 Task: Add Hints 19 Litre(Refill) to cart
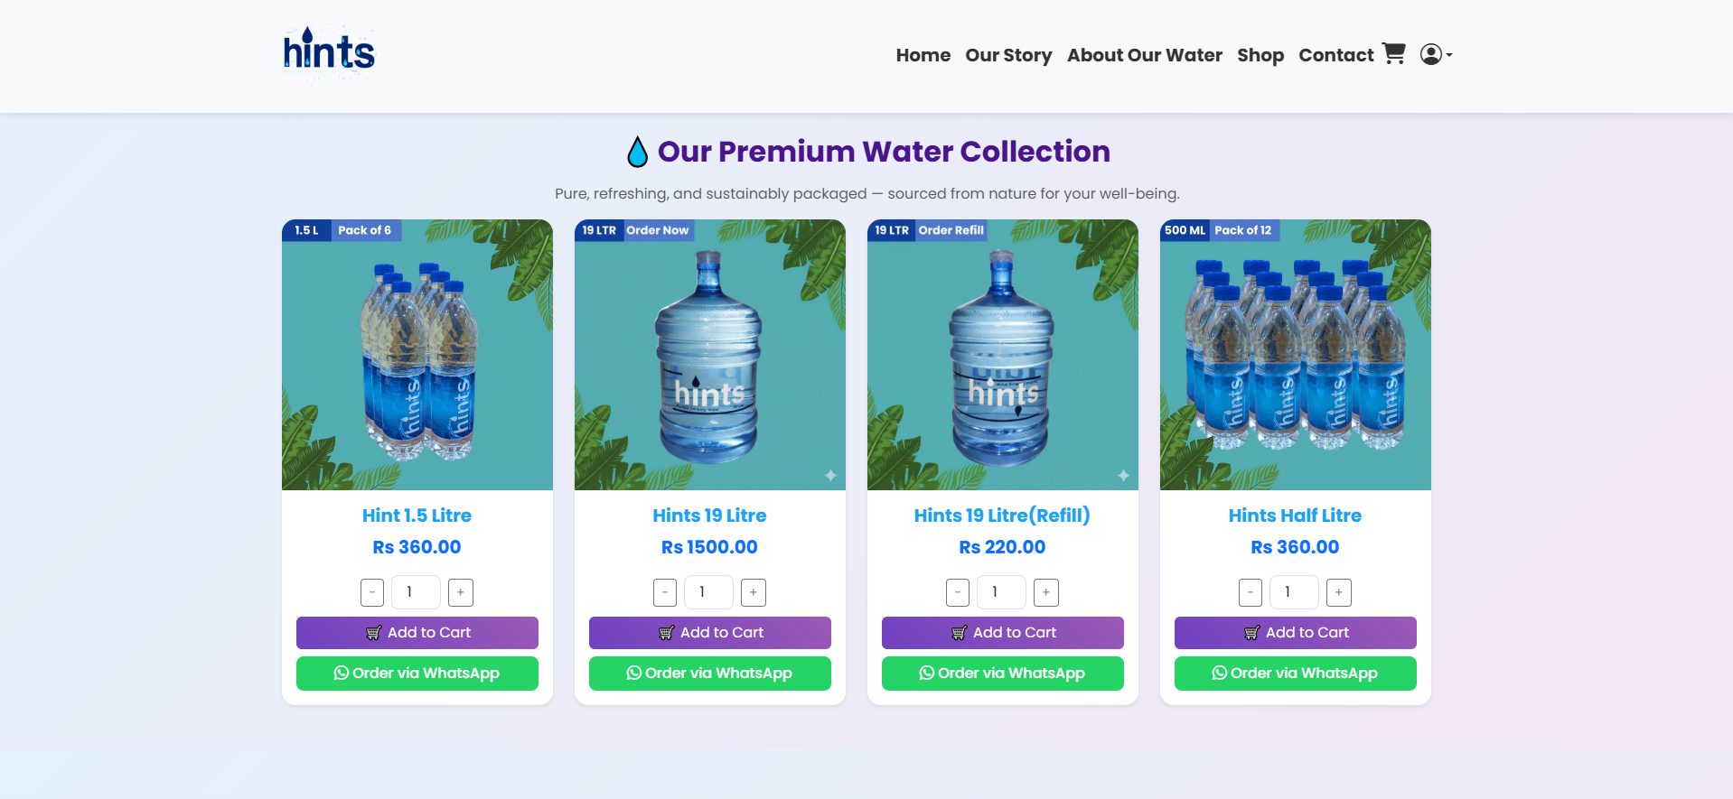coord(1003,633)
